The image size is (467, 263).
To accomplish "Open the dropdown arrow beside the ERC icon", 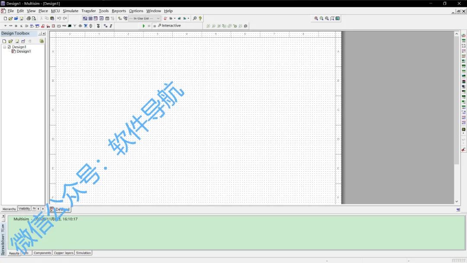I will (175, 19).
